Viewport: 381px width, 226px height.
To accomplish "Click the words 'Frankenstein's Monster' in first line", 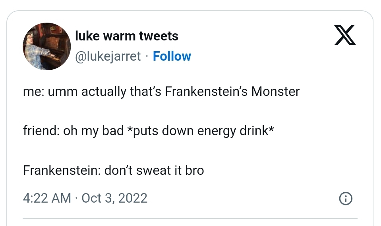I will (x=232, y=92).
